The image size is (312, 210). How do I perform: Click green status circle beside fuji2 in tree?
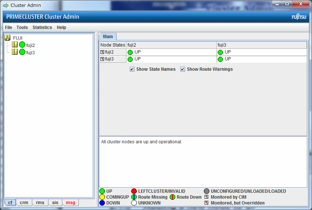[x=22, y=45]
